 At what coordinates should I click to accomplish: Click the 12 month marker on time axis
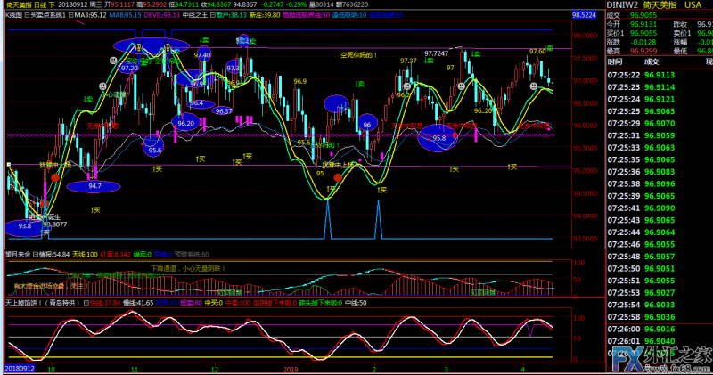(215, 369)
